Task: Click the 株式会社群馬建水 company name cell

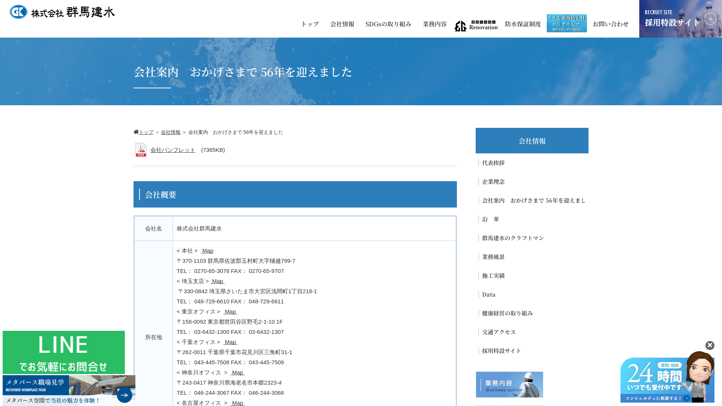Action: click(x=314, y=229)
